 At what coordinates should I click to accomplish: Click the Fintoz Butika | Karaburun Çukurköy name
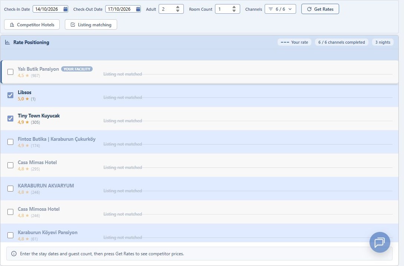(57, 139)
